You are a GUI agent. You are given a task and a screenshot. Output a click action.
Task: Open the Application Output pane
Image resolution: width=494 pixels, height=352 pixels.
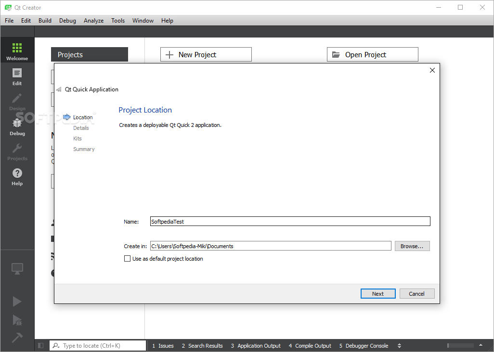coord(256,345)
